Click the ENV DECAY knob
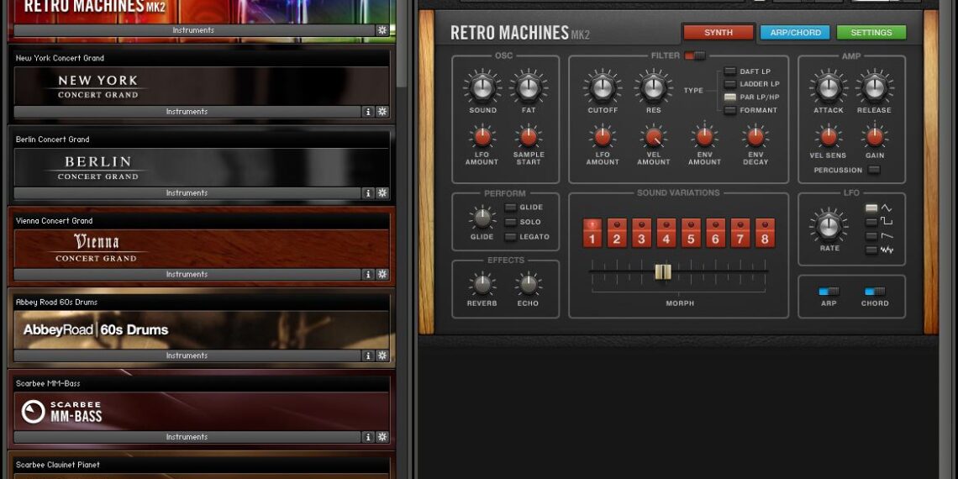The width and height of the screenshot is (958, 479). 755,137
